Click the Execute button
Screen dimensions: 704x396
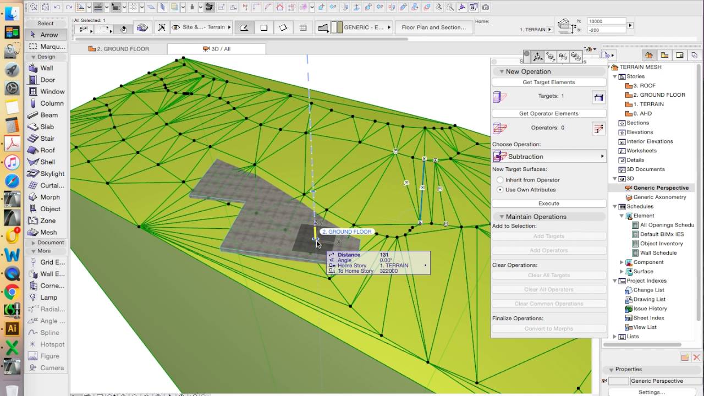[x=549, y=204]
